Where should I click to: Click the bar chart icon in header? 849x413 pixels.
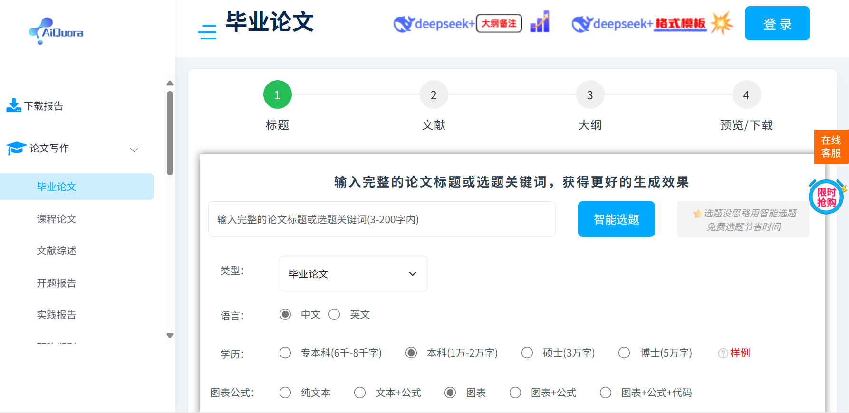point(540,22)
